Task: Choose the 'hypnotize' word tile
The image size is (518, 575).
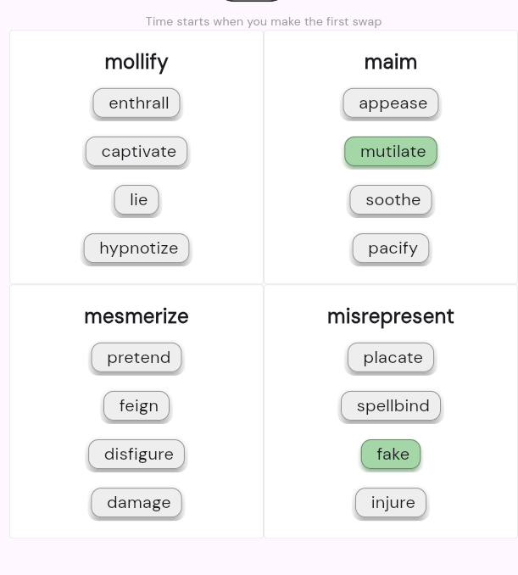Action: [x=136, y=248]
